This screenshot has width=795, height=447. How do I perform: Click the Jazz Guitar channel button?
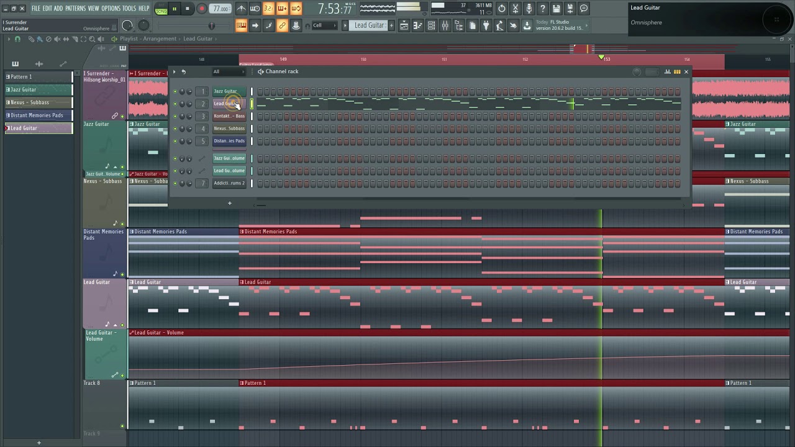229,91
